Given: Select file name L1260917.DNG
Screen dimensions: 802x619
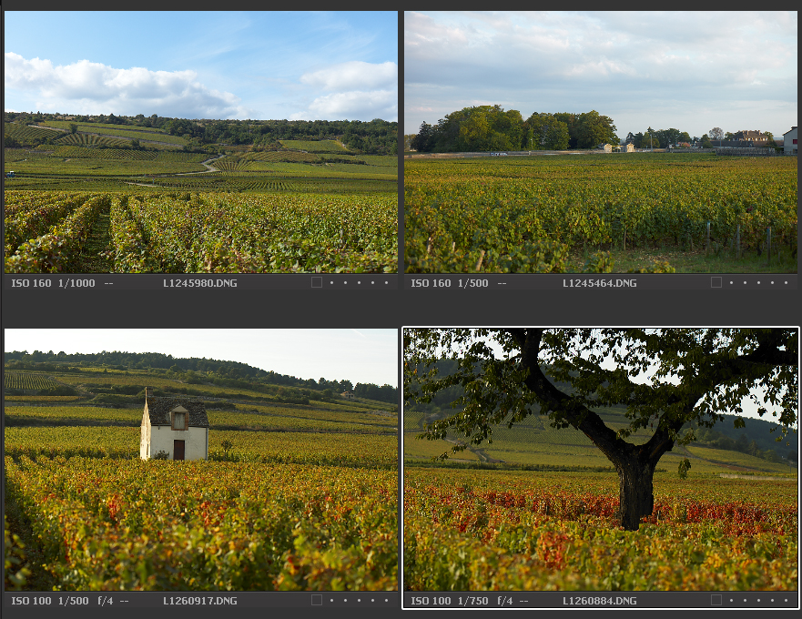Looking at the screenshot, I should point(200,601).
